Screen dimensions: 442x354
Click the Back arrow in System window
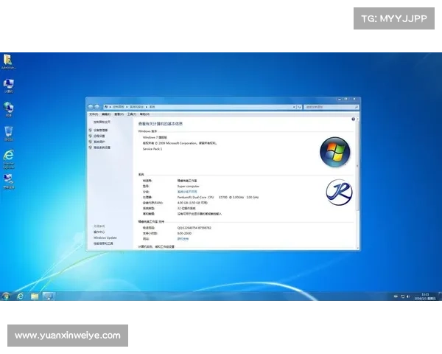91,107
